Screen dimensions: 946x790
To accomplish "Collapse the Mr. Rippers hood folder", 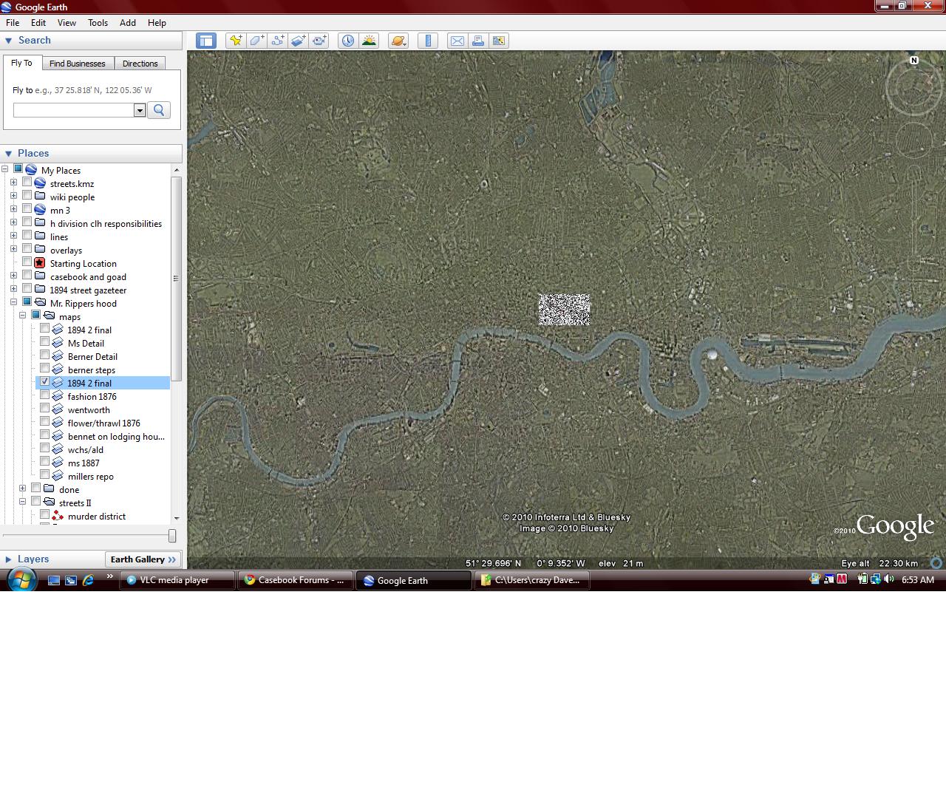I will 13,302.
